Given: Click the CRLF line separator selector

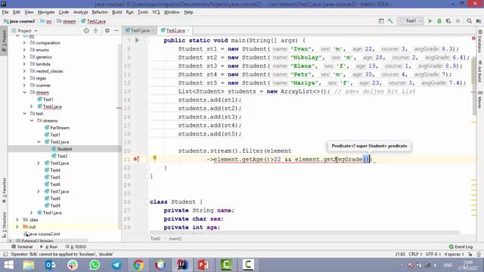Looking at the screenshot, I should [x=415, y=254].
